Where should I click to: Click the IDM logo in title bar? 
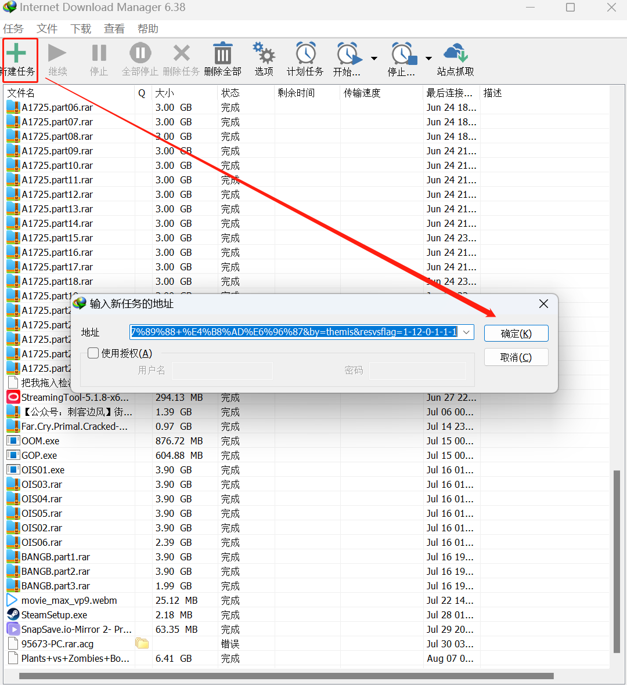(x=10, y=7)
